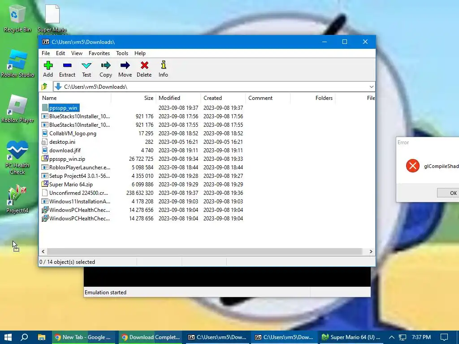The image size is (459, 344).
Task: Select the Recycle Bin desktop icon
Action: point(17,19)
